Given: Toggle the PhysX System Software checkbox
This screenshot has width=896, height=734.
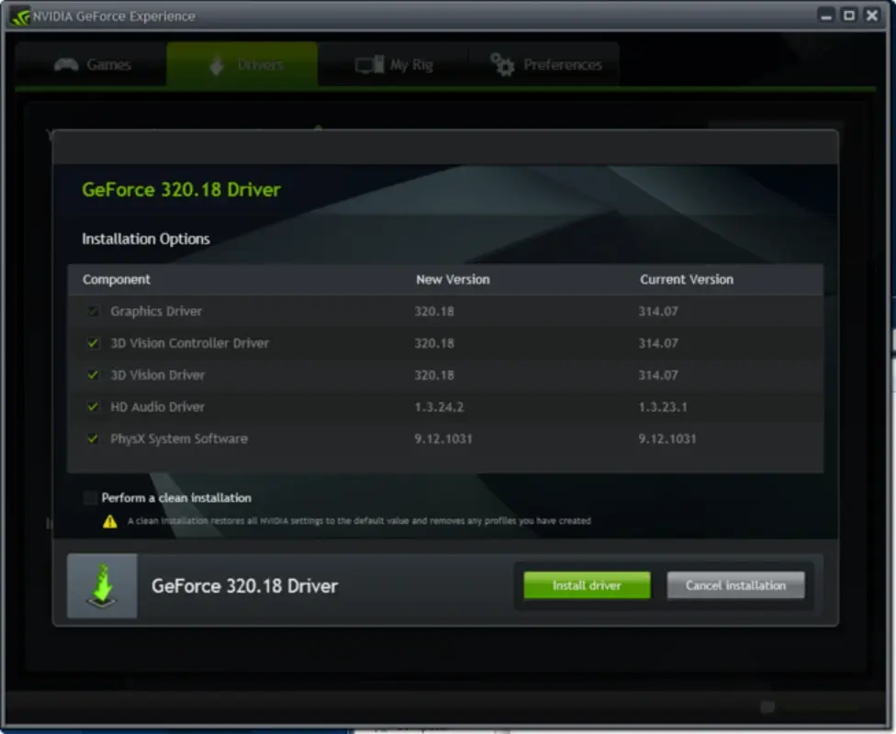Looking at the screenshot, I should (x=93, y=439).
